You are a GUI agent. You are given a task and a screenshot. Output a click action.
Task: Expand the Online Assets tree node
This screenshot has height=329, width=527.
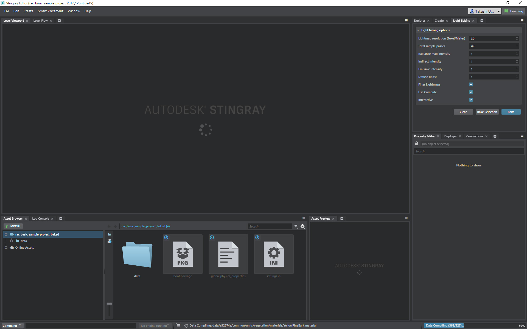pyautogui.click(x=6, y=248)
